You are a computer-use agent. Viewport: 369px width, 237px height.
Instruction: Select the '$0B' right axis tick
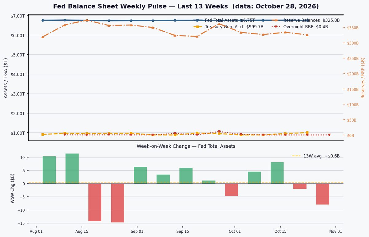click(x=351, y=135)
